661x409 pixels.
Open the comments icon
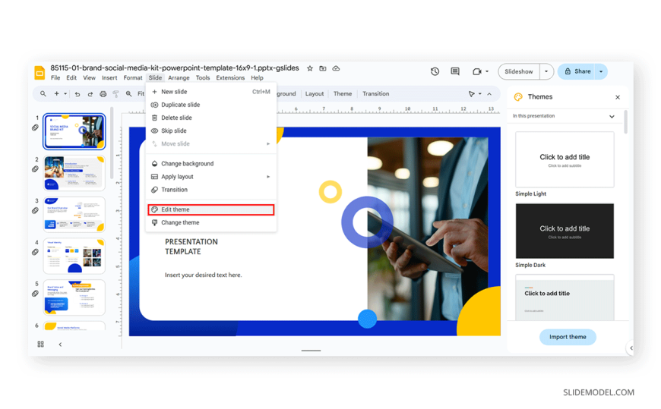pyautogui.click(x=455, y=71)
